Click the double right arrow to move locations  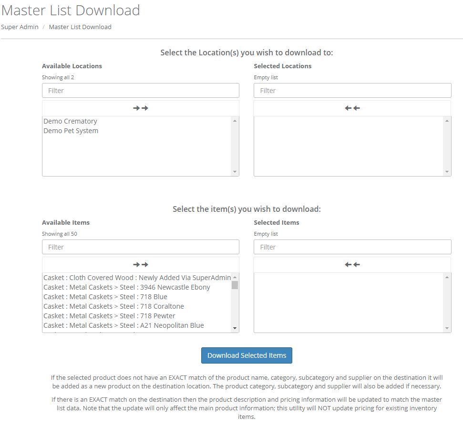141,108
